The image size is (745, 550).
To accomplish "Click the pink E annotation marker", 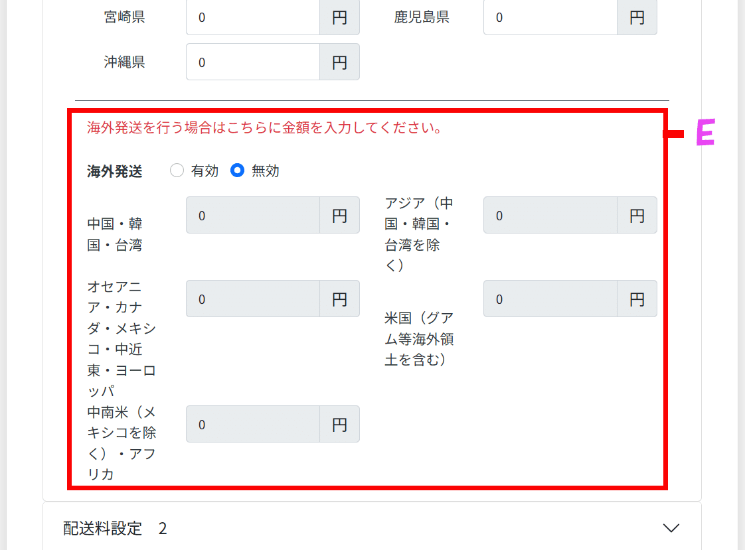I will (705, 133).
